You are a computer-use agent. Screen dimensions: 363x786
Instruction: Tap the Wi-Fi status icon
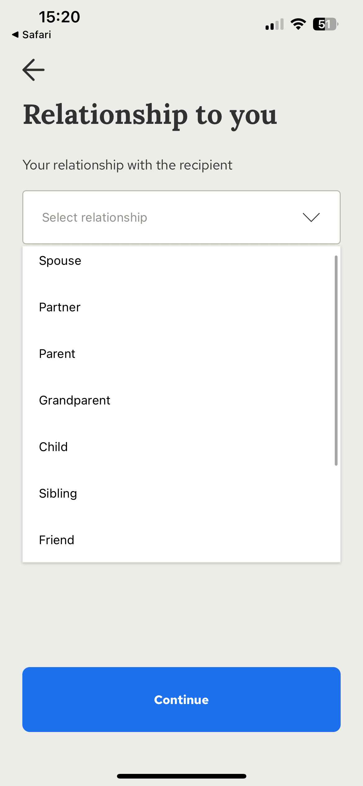298,24
